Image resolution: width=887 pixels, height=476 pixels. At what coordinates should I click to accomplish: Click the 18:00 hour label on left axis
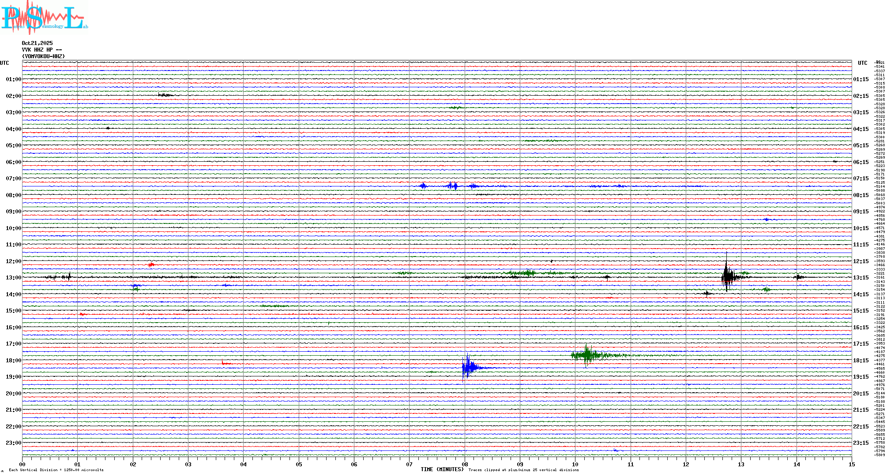[x=13, y=361]
